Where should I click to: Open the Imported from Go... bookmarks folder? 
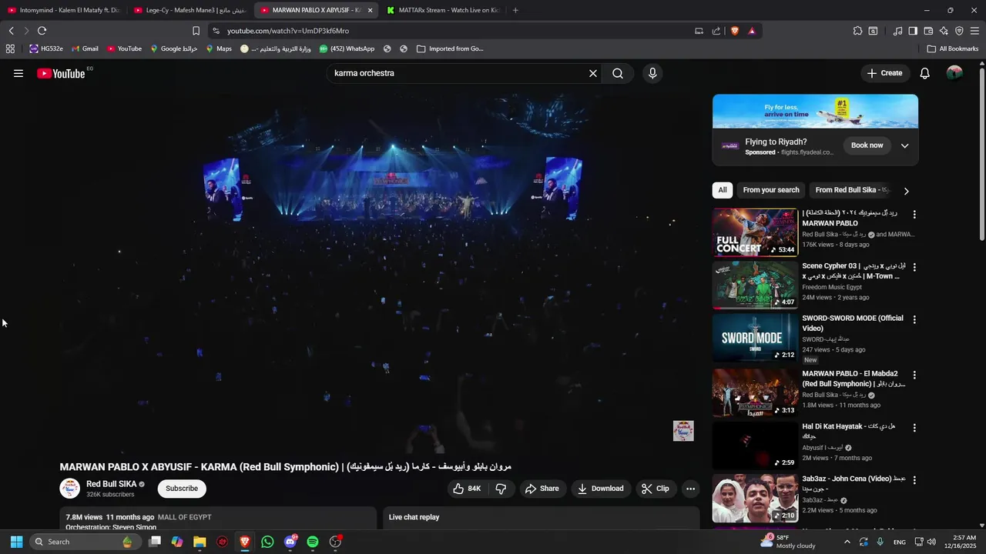pyautogui.click(x=450, y=48)
